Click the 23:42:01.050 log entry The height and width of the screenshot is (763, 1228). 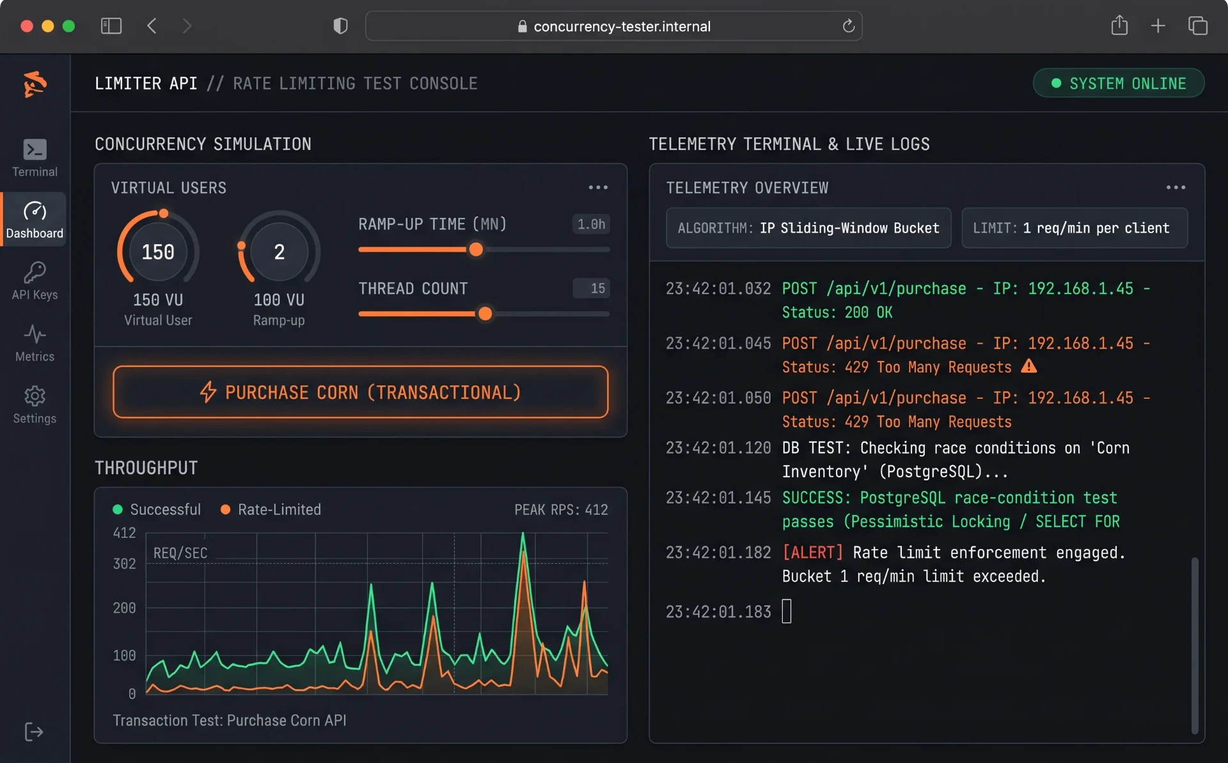click(908, 410)
